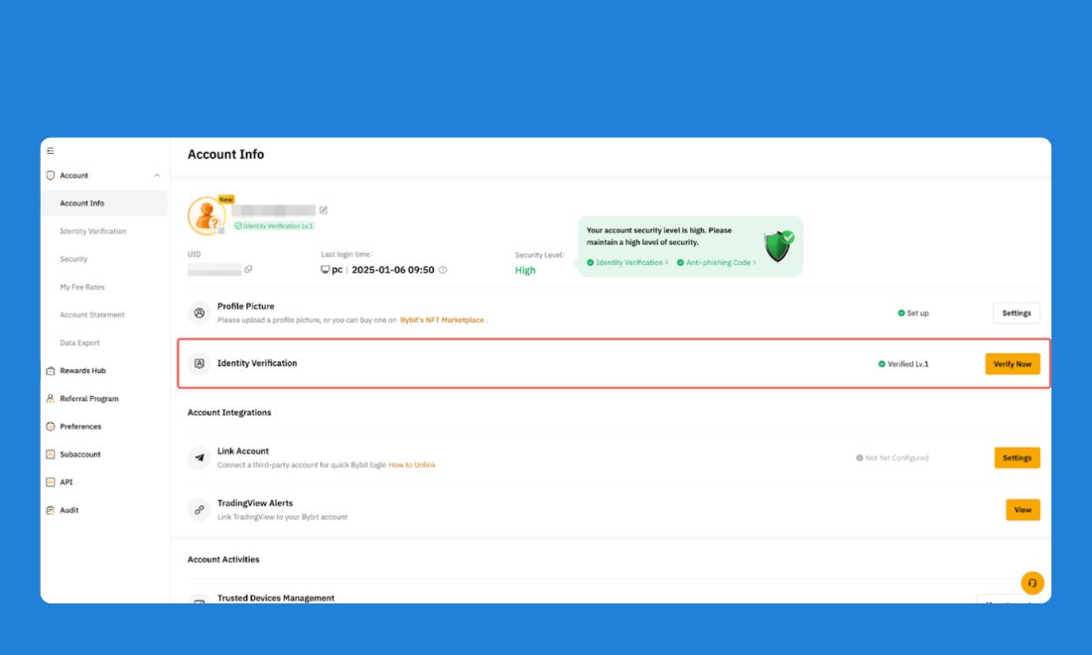Screen dimensions: 1092x655
Task: Click the TradingView Alerts View button
Action: click(x=1023, y=510)
